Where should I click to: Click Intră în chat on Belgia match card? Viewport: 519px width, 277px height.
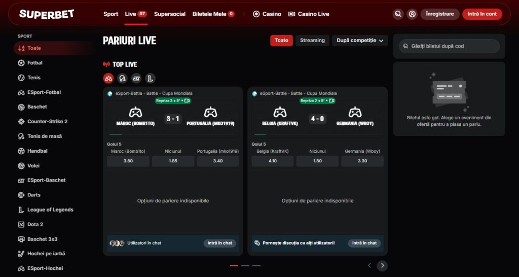pyautogui.click(x=364, y=243)
